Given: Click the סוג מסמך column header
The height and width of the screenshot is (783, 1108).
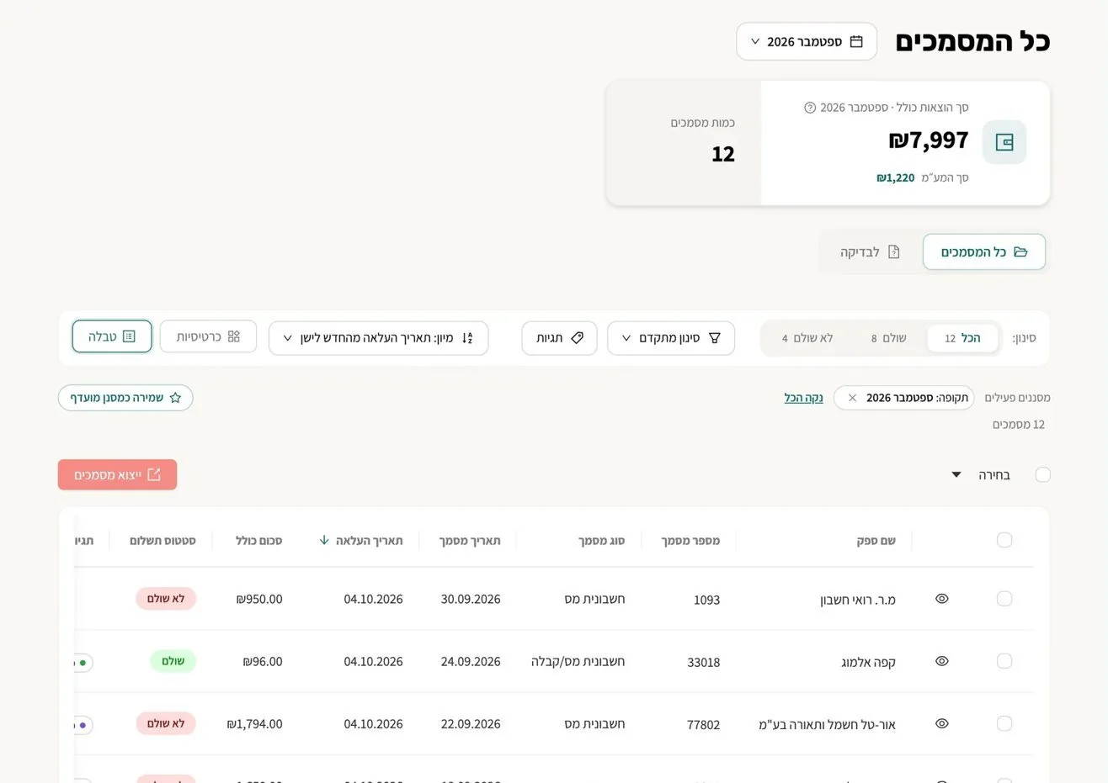Looking at the screenshot, I should coord(601,541).
